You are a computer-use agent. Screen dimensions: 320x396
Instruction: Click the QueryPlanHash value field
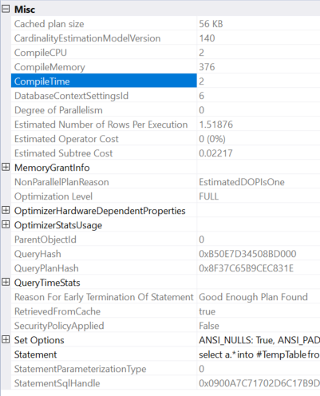[259, 268]
